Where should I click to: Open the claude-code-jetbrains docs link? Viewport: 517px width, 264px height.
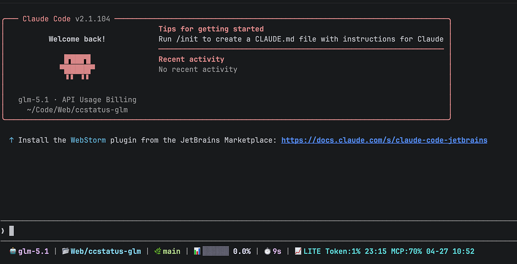point(384,140)
